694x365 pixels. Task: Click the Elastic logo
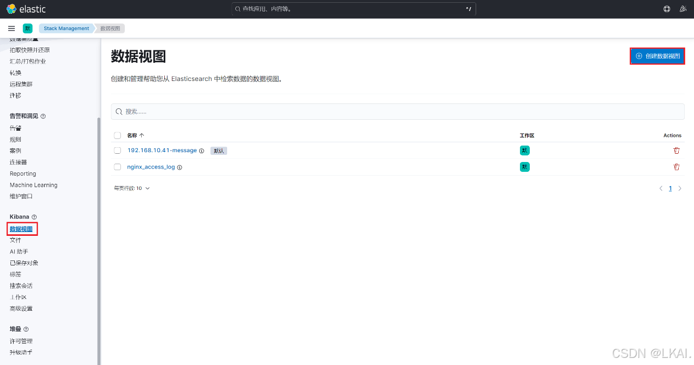(26, 9)
